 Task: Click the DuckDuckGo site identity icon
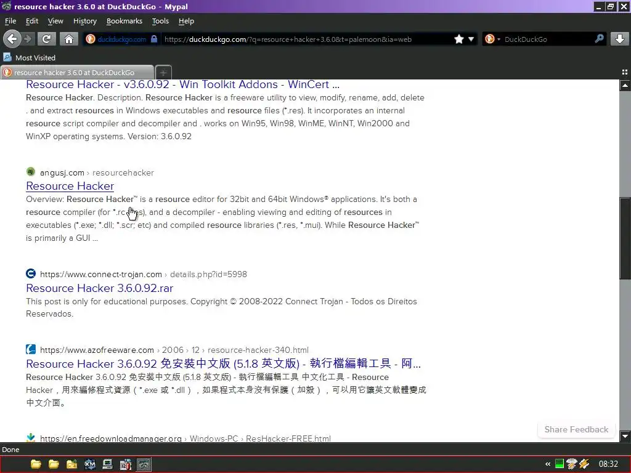(91, 39)
